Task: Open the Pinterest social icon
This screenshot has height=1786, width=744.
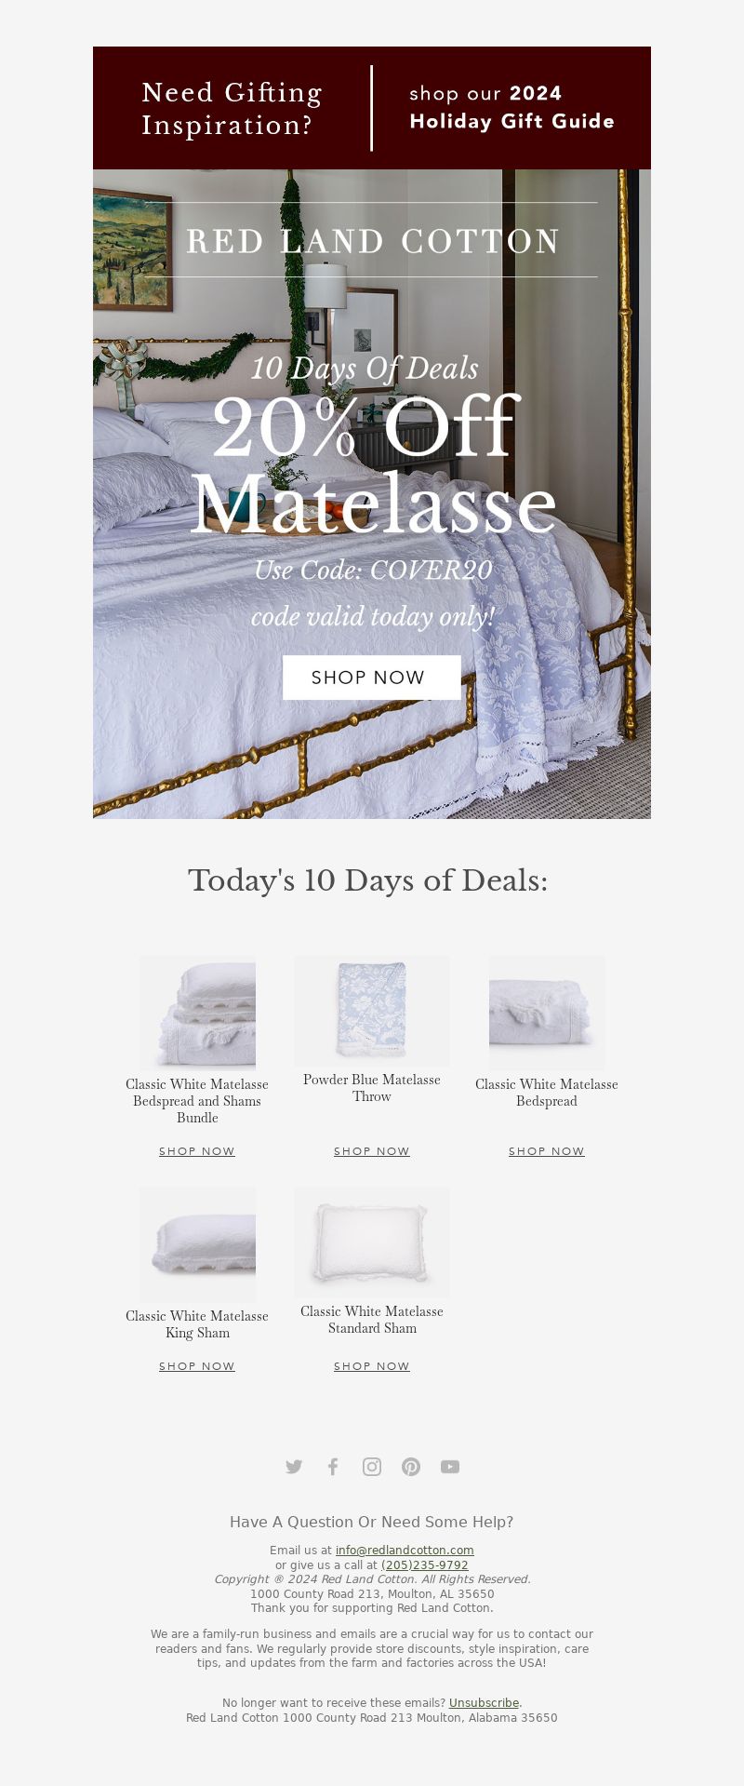Action: (x=411, y=1467)
